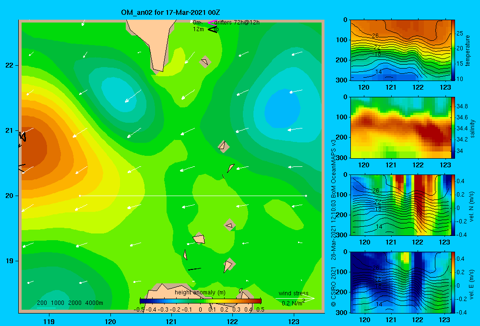This screenshot has height=326, width=480.
Task: Click longitude label 123 on the main map axis
Action: coord(294,321)
